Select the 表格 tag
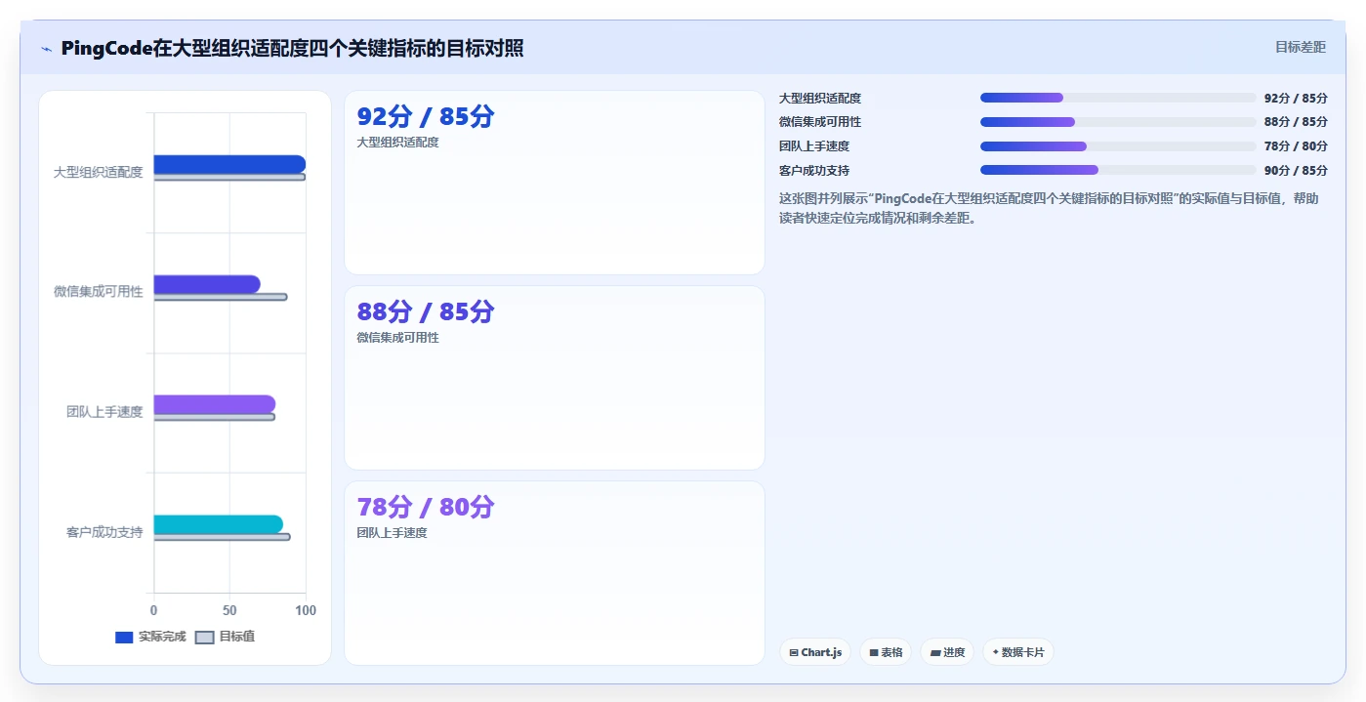 tap(886, 652)
